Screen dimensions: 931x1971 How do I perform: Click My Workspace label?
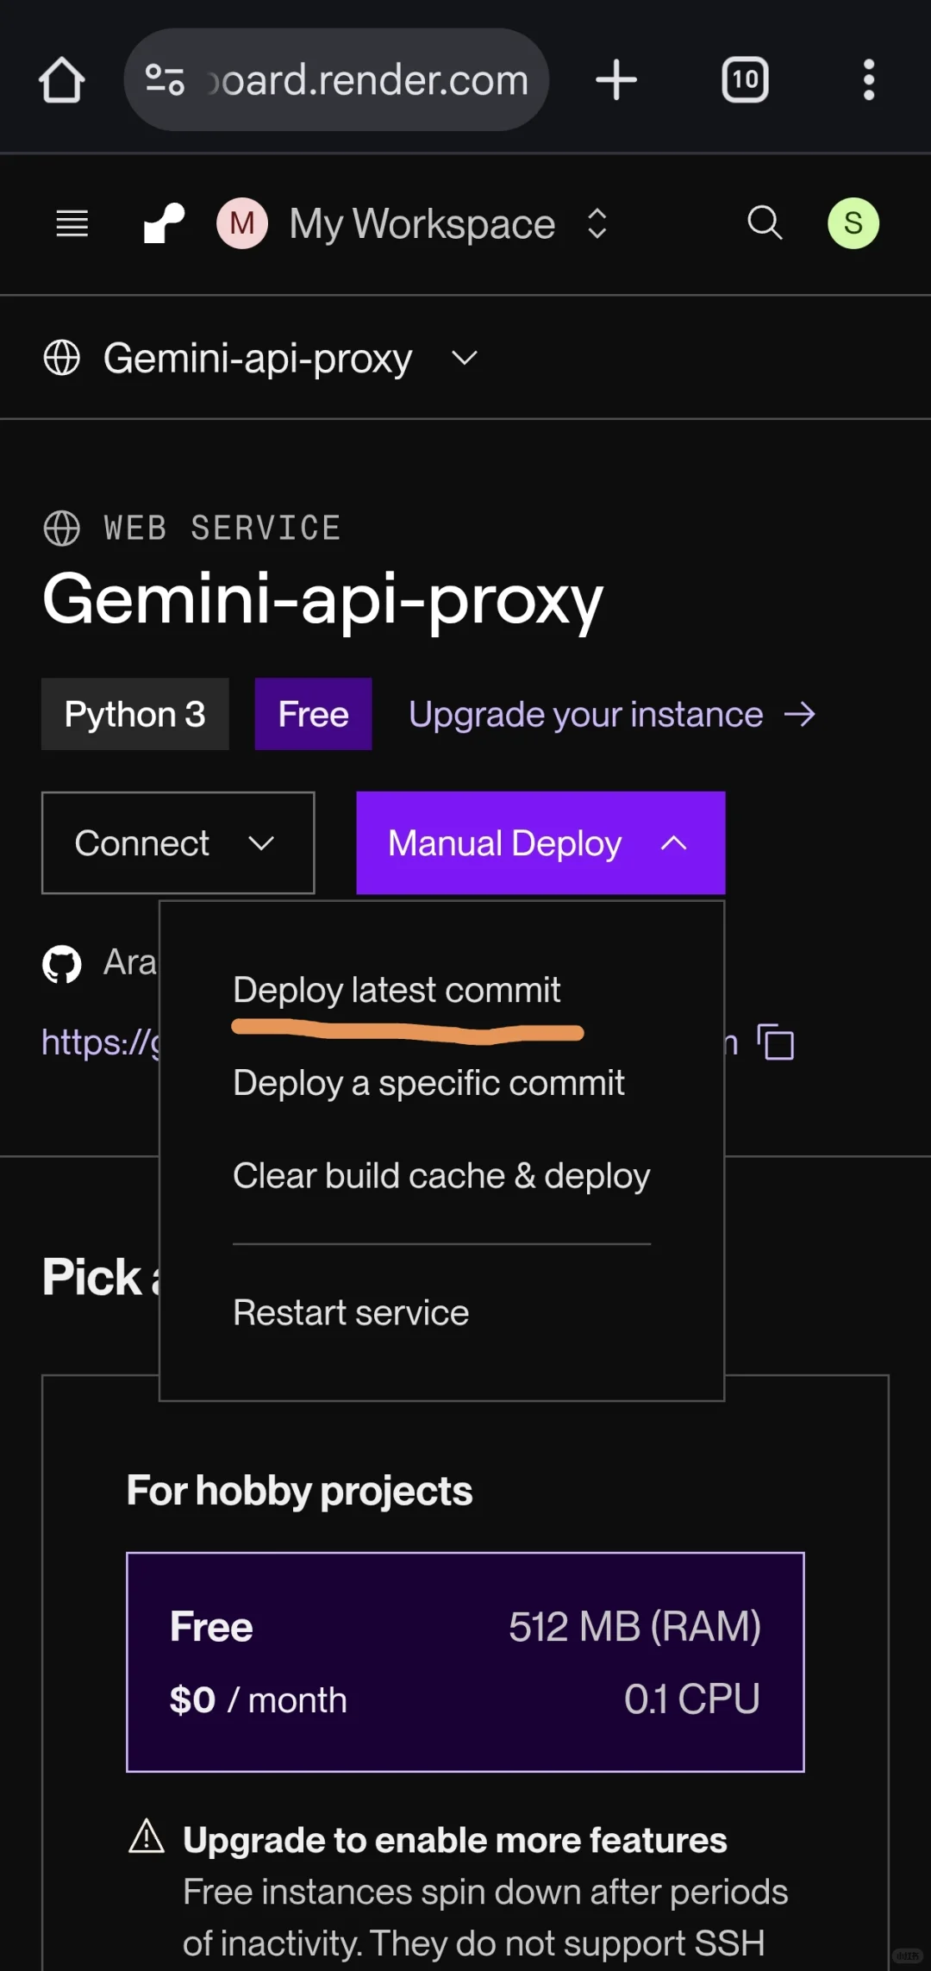pos(422,224)
